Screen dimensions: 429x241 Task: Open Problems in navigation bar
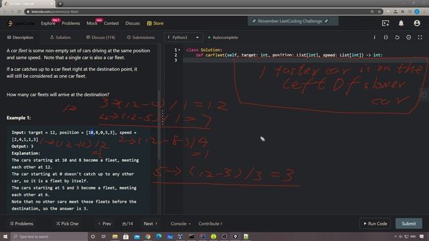tap(71, 23)
